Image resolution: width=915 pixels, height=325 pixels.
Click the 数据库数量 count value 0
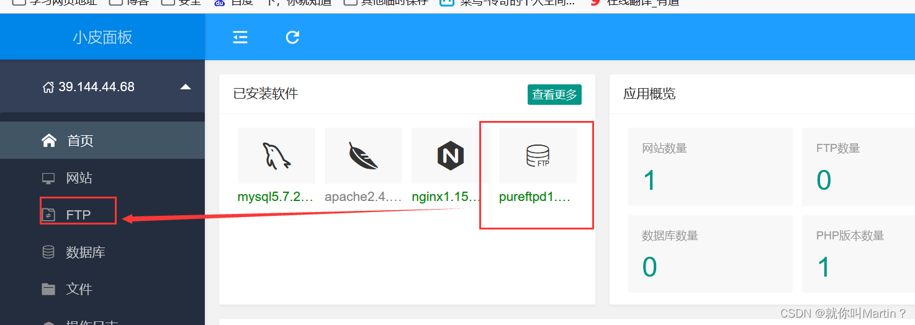click(649, 267)
